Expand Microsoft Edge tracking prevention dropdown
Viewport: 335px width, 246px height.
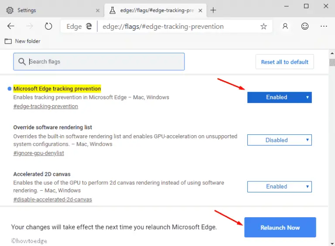(279, 97)
